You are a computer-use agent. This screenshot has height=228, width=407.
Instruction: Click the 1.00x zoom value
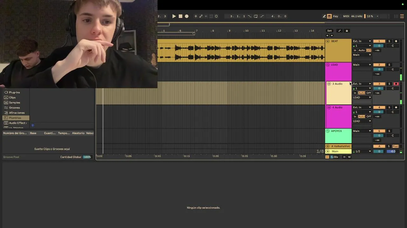[335, 157]
